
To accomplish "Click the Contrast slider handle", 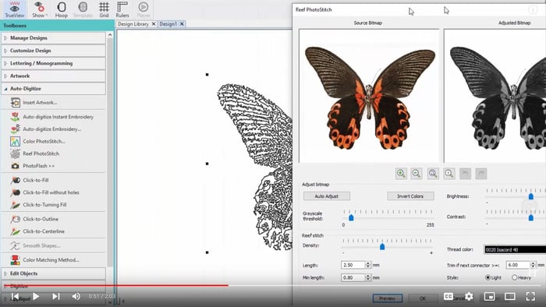I will click(x=530, y=217).
